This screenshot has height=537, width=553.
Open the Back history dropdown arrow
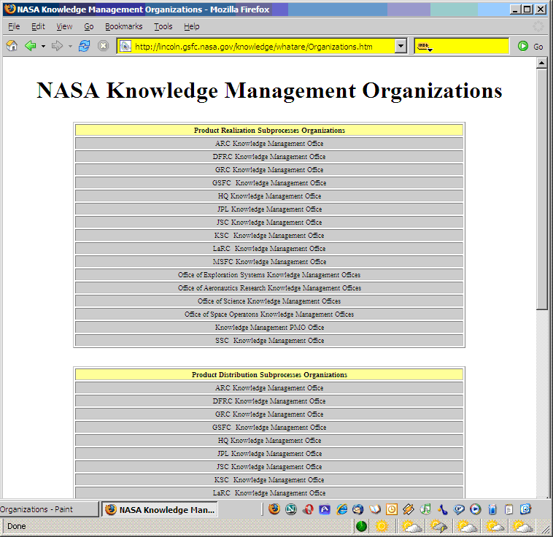(x=43, y=46)
